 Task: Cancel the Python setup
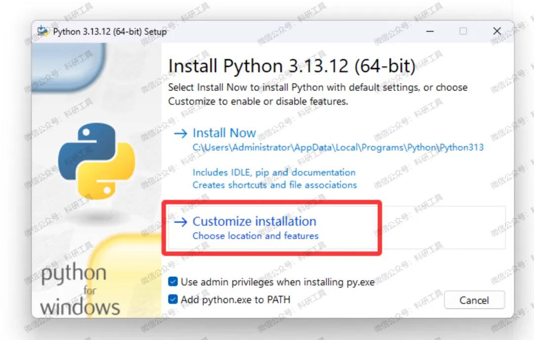pos(474,300)
